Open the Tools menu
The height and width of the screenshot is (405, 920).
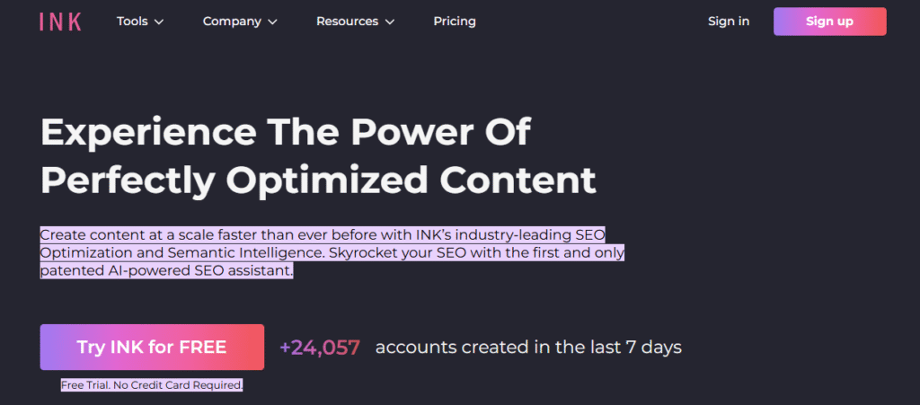132,22
